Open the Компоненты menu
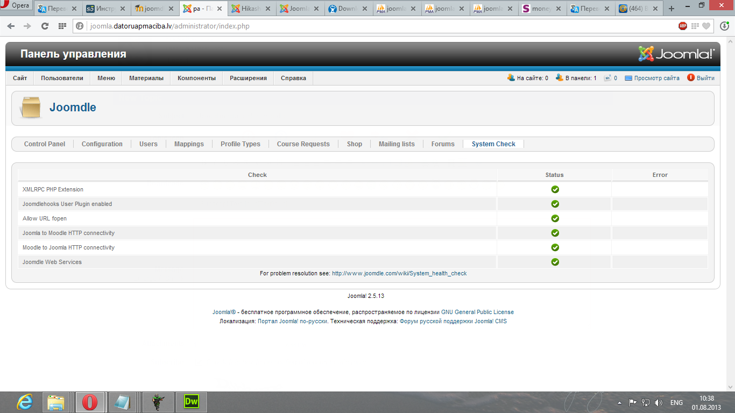 [x=196, y=78]
